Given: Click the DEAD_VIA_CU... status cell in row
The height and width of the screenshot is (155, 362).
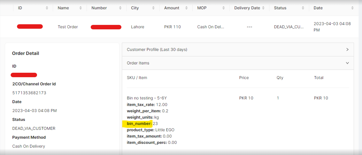Looking at the screenshot, I should [x=289, y=27].
